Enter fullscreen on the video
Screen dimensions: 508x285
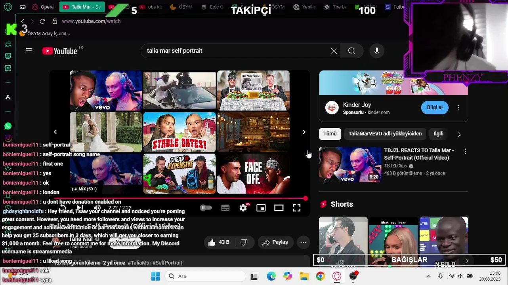click(x=296, y=208)
